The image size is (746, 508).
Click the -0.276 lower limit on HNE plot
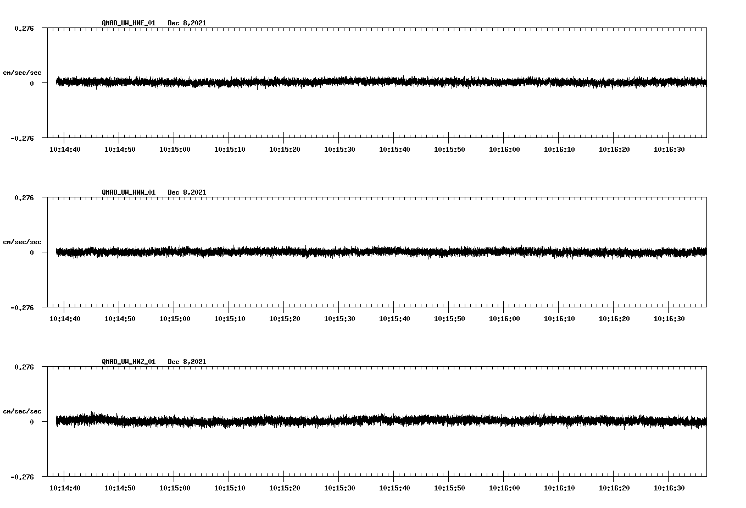pyautogui.click(x=22, y=138)
